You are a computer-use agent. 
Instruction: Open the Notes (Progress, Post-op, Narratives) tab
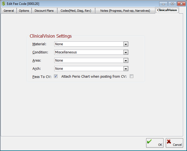(x=125, y=11)
